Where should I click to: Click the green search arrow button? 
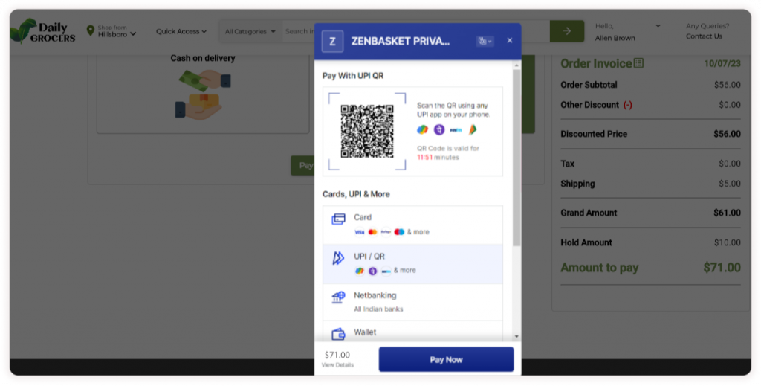click(x=567, y=31)
